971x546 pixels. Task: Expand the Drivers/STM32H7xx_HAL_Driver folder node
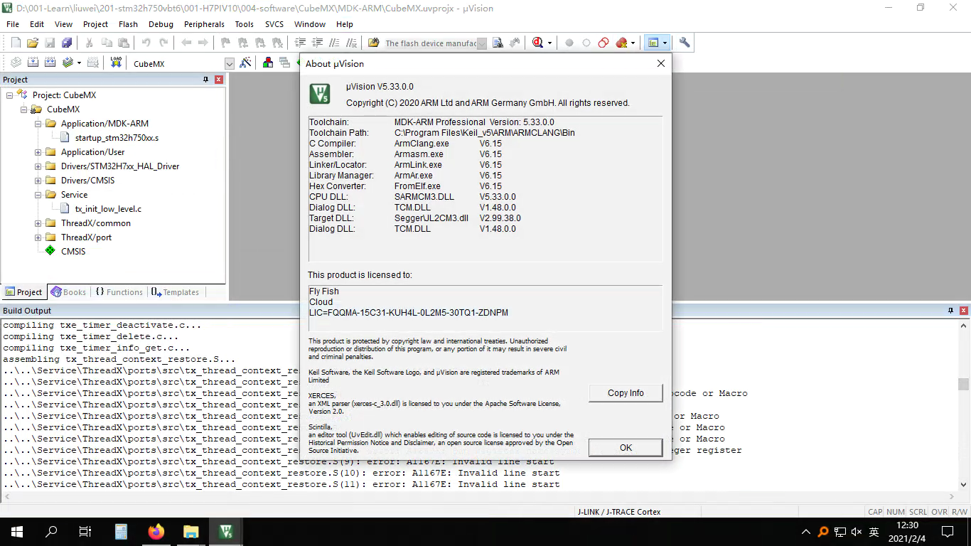pyautogui.click(x=38, y=166)
